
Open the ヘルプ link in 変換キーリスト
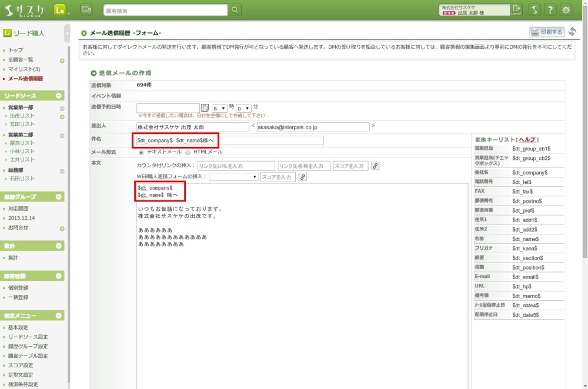point(526,139)
